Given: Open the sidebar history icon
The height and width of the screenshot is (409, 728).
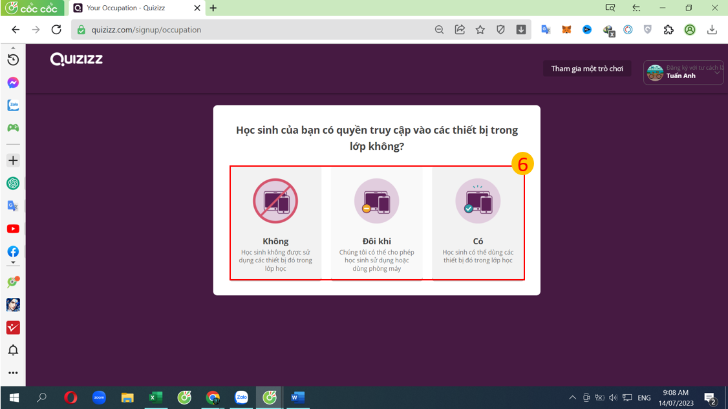Looking at the screenshot, I should pos(13,60).
